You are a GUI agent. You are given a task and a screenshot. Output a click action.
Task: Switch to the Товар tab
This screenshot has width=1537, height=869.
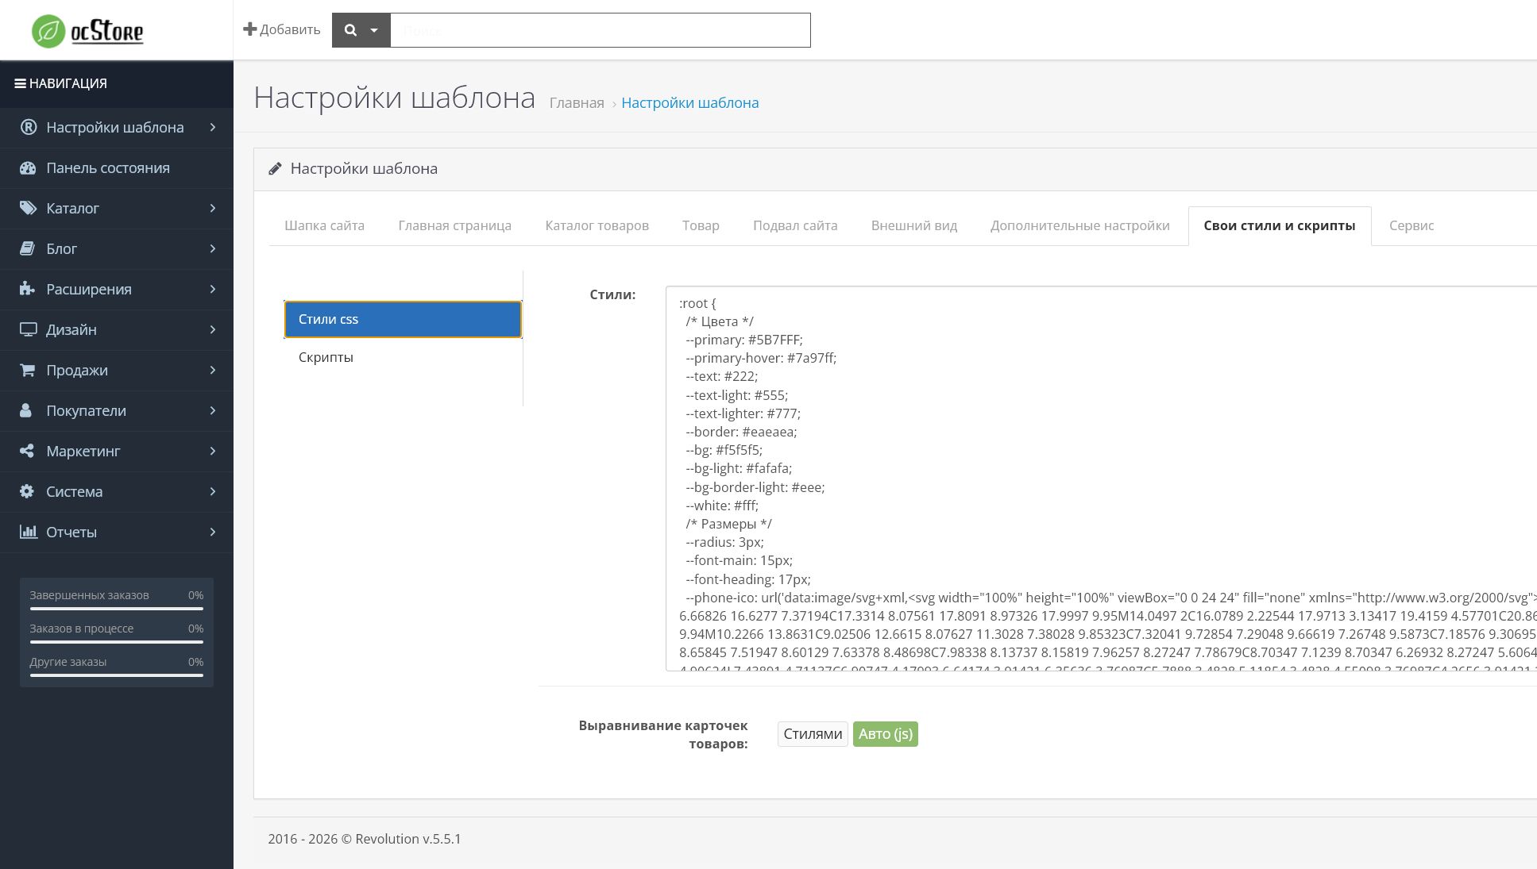(701, 225)
